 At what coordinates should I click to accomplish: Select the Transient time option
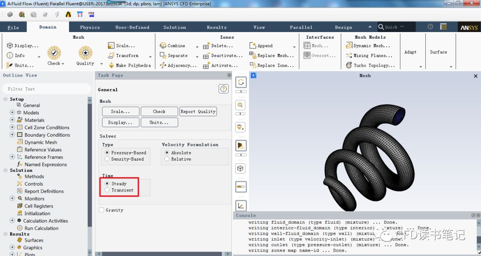point(107,190)
